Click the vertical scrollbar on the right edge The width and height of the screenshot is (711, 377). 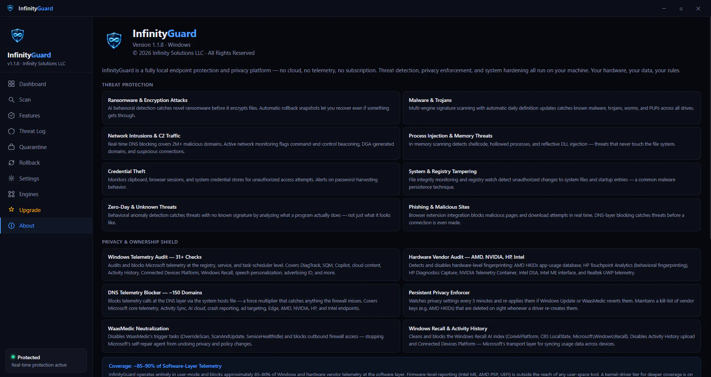click(x=710, y=128)
